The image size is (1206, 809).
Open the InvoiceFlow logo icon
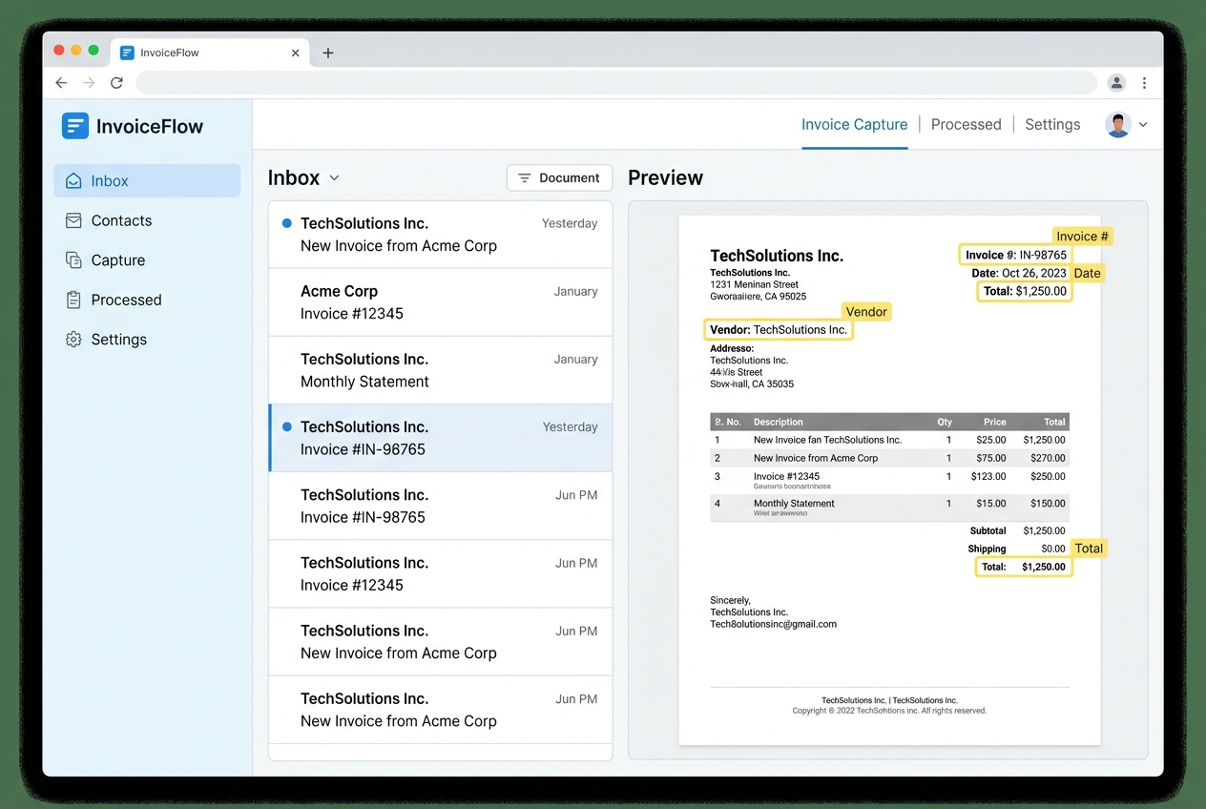[74, 126]
